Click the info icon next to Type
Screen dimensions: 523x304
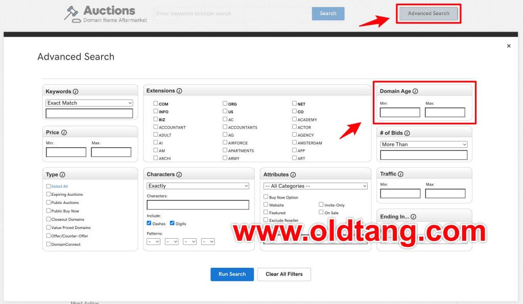pyautogui.click(x=62, y=174)
